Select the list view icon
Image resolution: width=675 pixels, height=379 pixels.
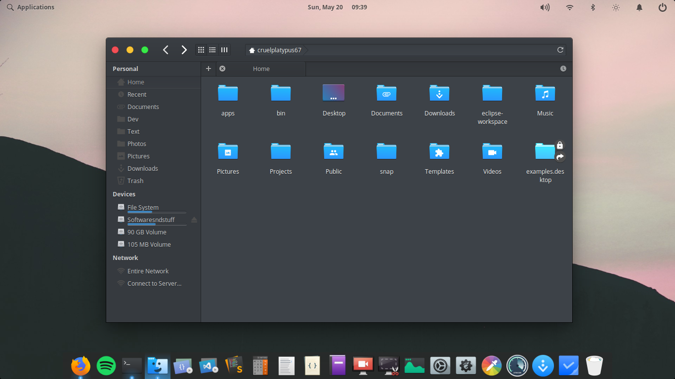(x=212, y=49)
